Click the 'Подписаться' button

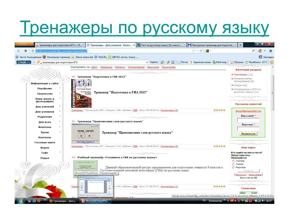(x=248, y=134)
